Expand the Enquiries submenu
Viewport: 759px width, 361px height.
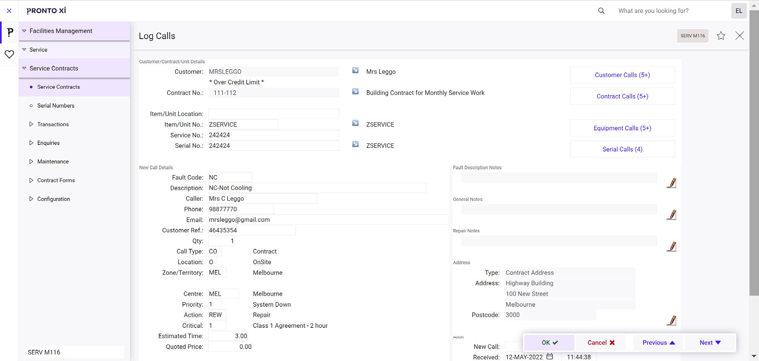pos(31,143)
